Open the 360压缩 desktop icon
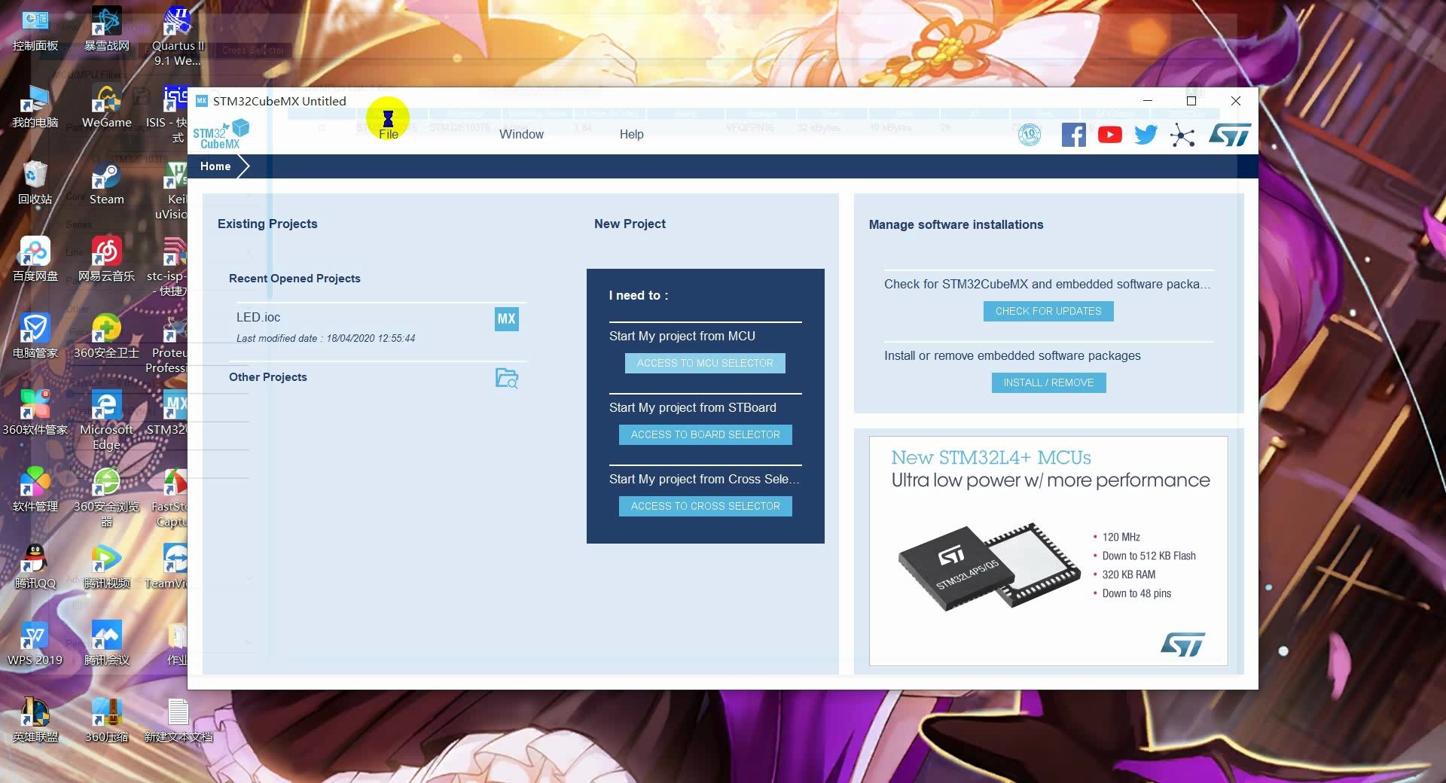The width and height of the screenshot is (1446, 783). pyautogui.click(x=106, y=721)
